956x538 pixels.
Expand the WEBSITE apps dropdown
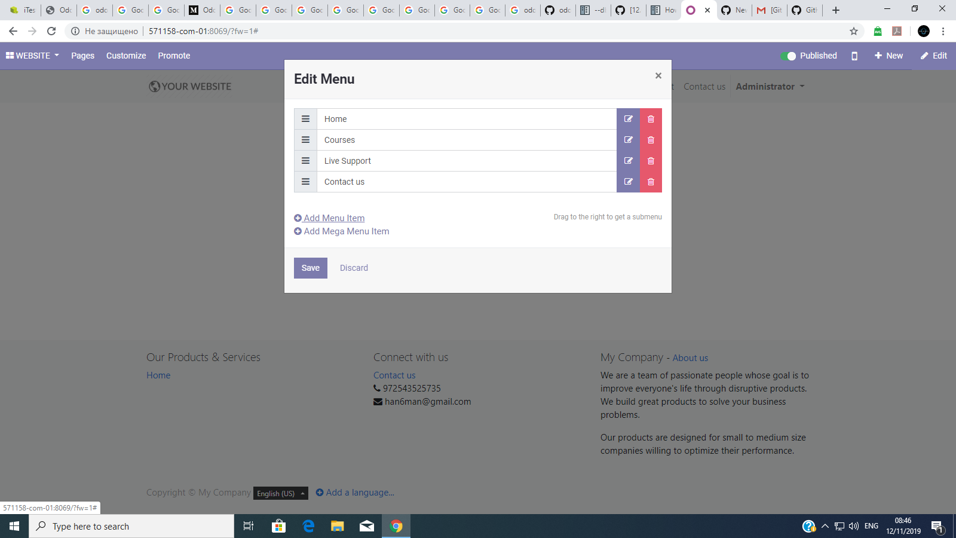click(x=33, y=56)
